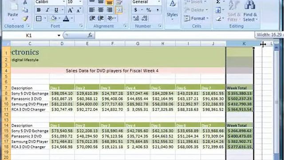Click the Cut scissors icon

[25, 2]
